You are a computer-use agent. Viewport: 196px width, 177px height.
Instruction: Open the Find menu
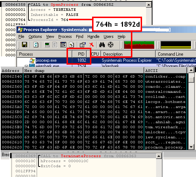[x=79, y=36]
